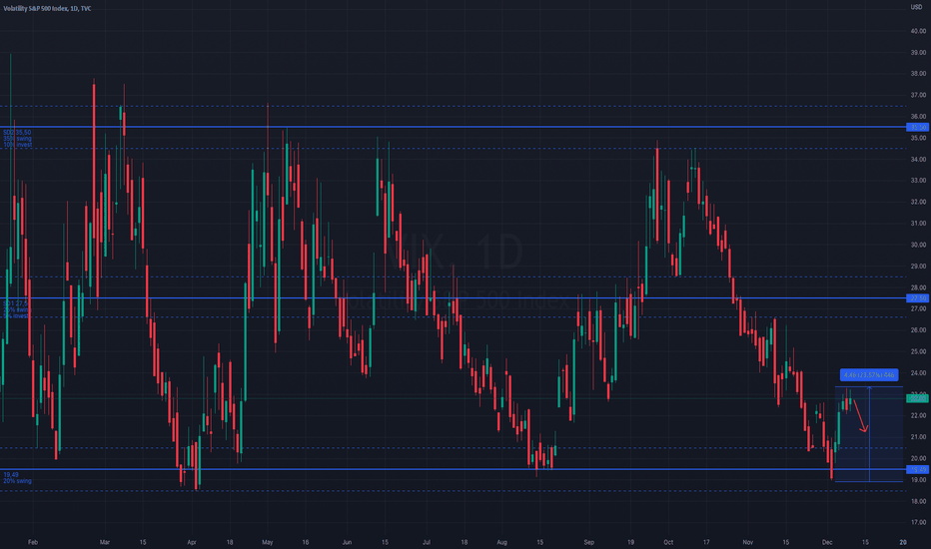The width and height of the screenshot is (931, 549).
Task: Select the 19.49 blue price tag on axis
Action: click(x=918, y=469)
